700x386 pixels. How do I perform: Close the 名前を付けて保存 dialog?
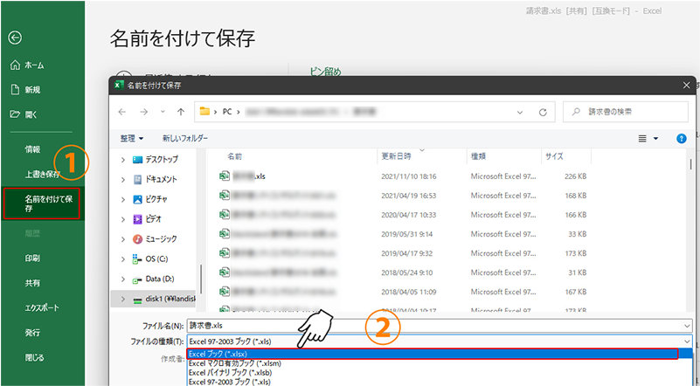click(686, 86)
